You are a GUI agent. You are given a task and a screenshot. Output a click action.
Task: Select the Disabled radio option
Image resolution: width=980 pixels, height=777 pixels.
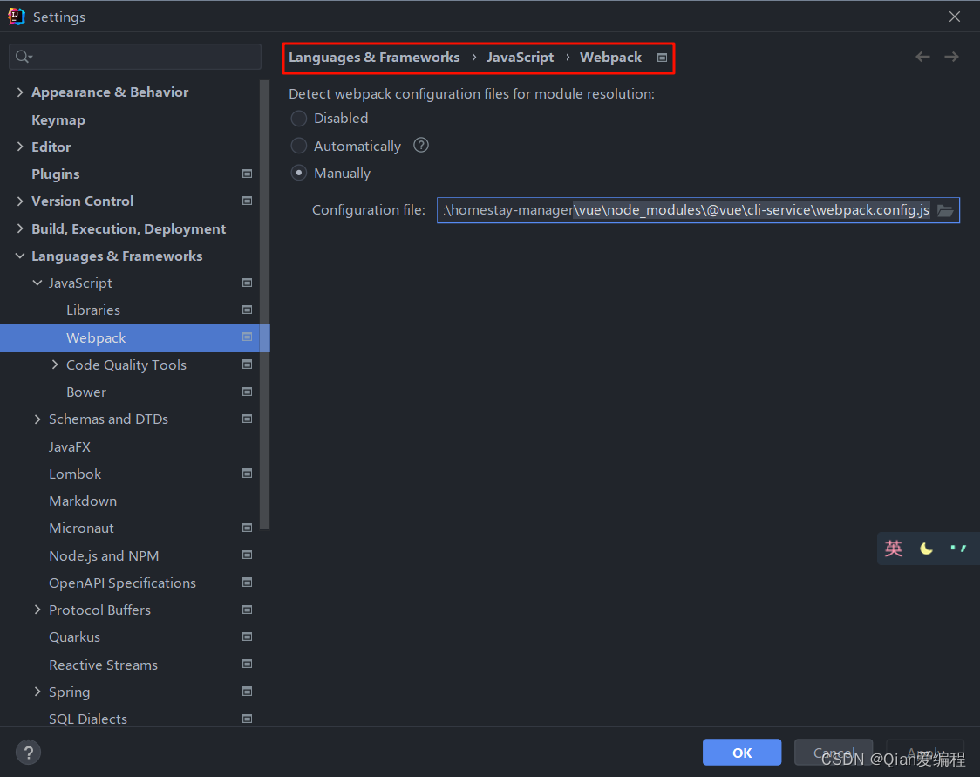299,118
